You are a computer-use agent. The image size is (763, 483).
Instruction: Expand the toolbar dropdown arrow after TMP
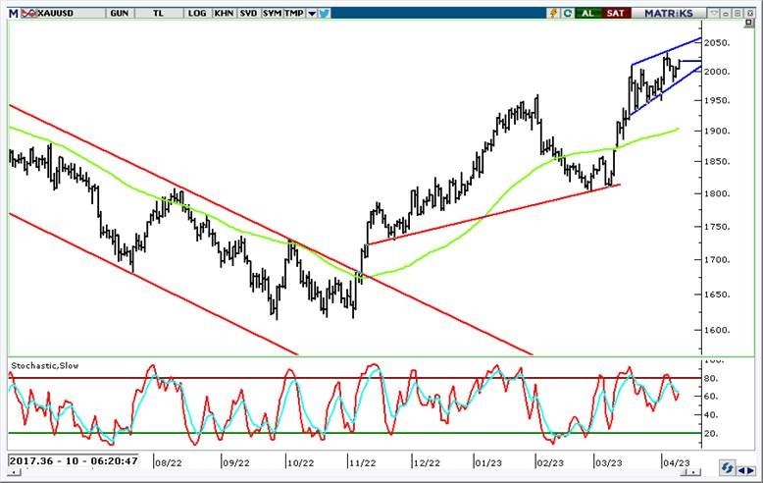pos(311,13)
